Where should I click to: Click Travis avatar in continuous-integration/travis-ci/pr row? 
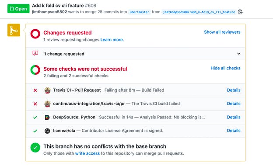point(47,104)
